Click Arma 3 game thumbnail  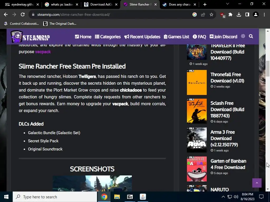[x=197, y=140]
